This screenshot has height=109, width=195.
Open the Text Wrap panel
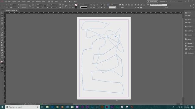coord(189,31)
